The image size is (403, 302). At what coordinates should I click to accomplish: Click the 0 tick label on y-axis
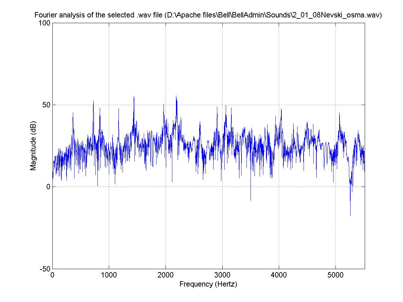pyautogui.click(x=48, y=187)
